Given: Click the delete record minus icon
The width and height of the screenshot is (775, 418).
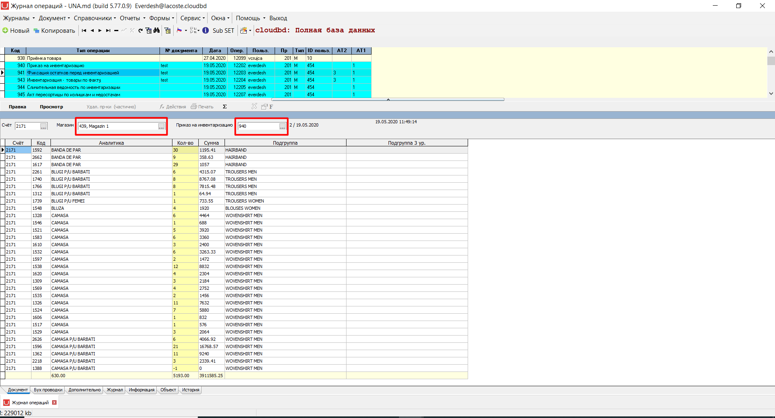Looking at the screenshot, I should (116, 30).
